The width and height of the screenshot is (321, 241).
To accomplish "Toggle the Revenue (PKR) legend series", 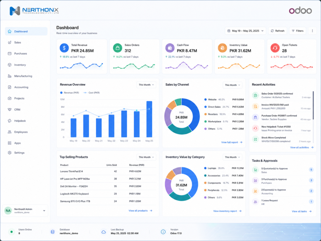I will pyautogui.click(x=69, y=93).
